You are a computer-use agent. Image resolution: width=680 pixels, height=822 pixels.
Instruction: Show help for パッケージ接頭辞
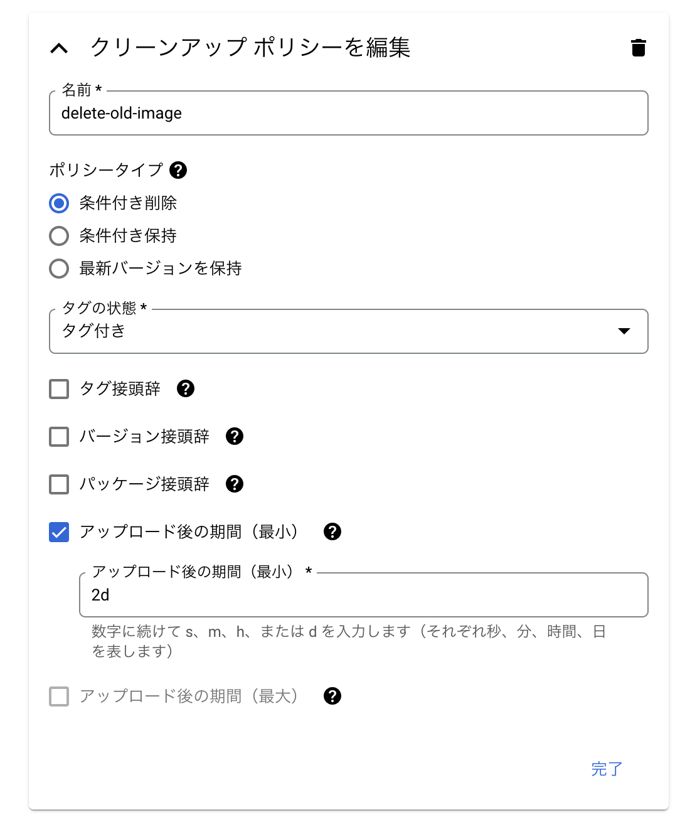[x=235, y=484]
